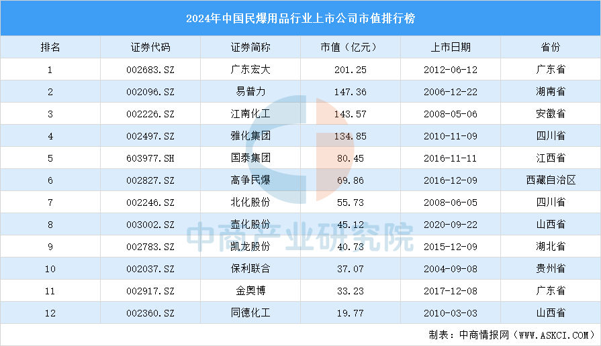Click company name 易普力
Image resolution: width=601 pixels, height=346 pixels.
click(x=250, y=91)
